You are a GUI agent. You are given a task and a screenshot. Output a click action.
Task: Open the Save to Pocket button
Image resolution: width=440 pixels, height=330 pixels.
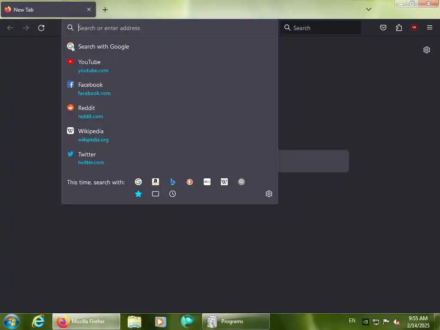point(383,27)
